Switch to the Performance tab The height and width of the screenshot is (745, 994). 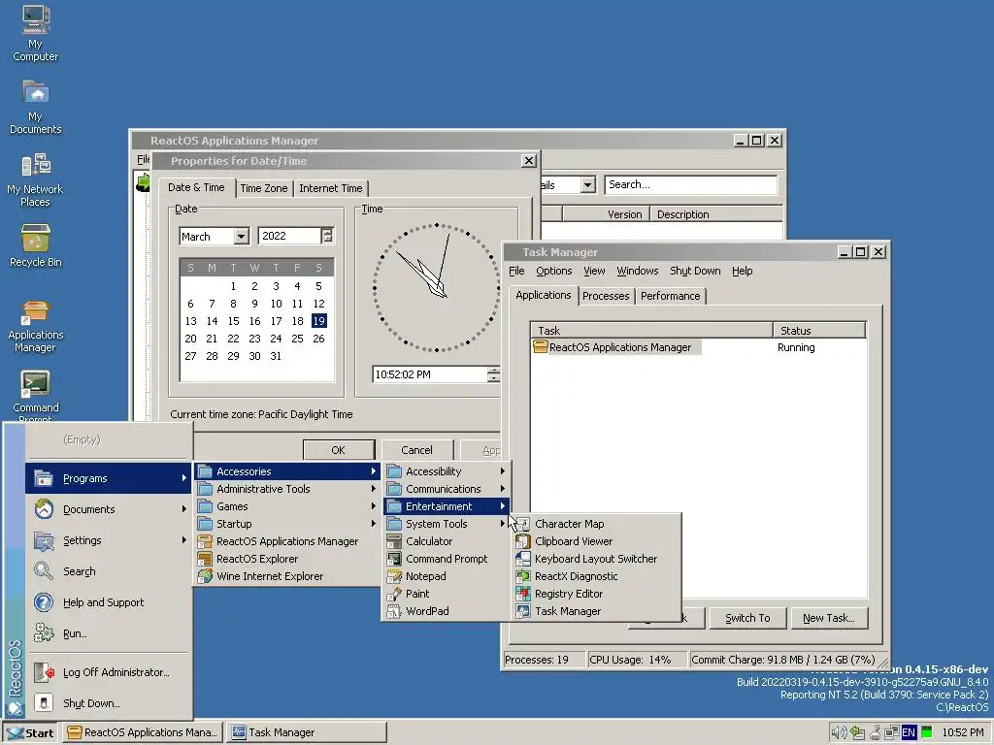(x=670, y=296)
